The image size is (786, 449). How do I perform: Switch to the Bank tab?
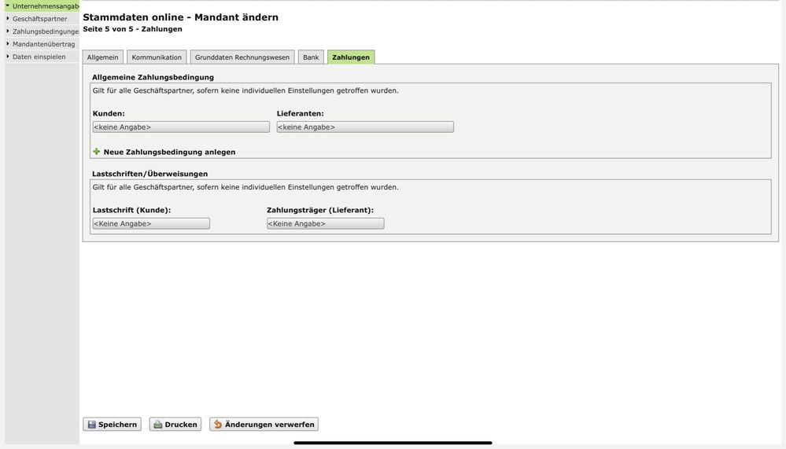311,57
